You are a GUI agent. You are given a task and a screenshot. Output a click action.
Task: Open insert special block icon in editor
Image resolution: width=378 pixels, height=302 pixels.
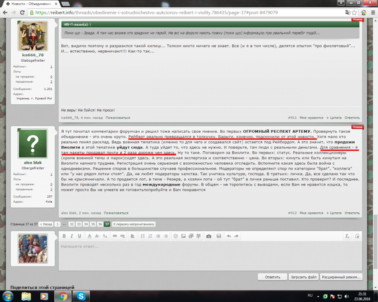[198, 236]
